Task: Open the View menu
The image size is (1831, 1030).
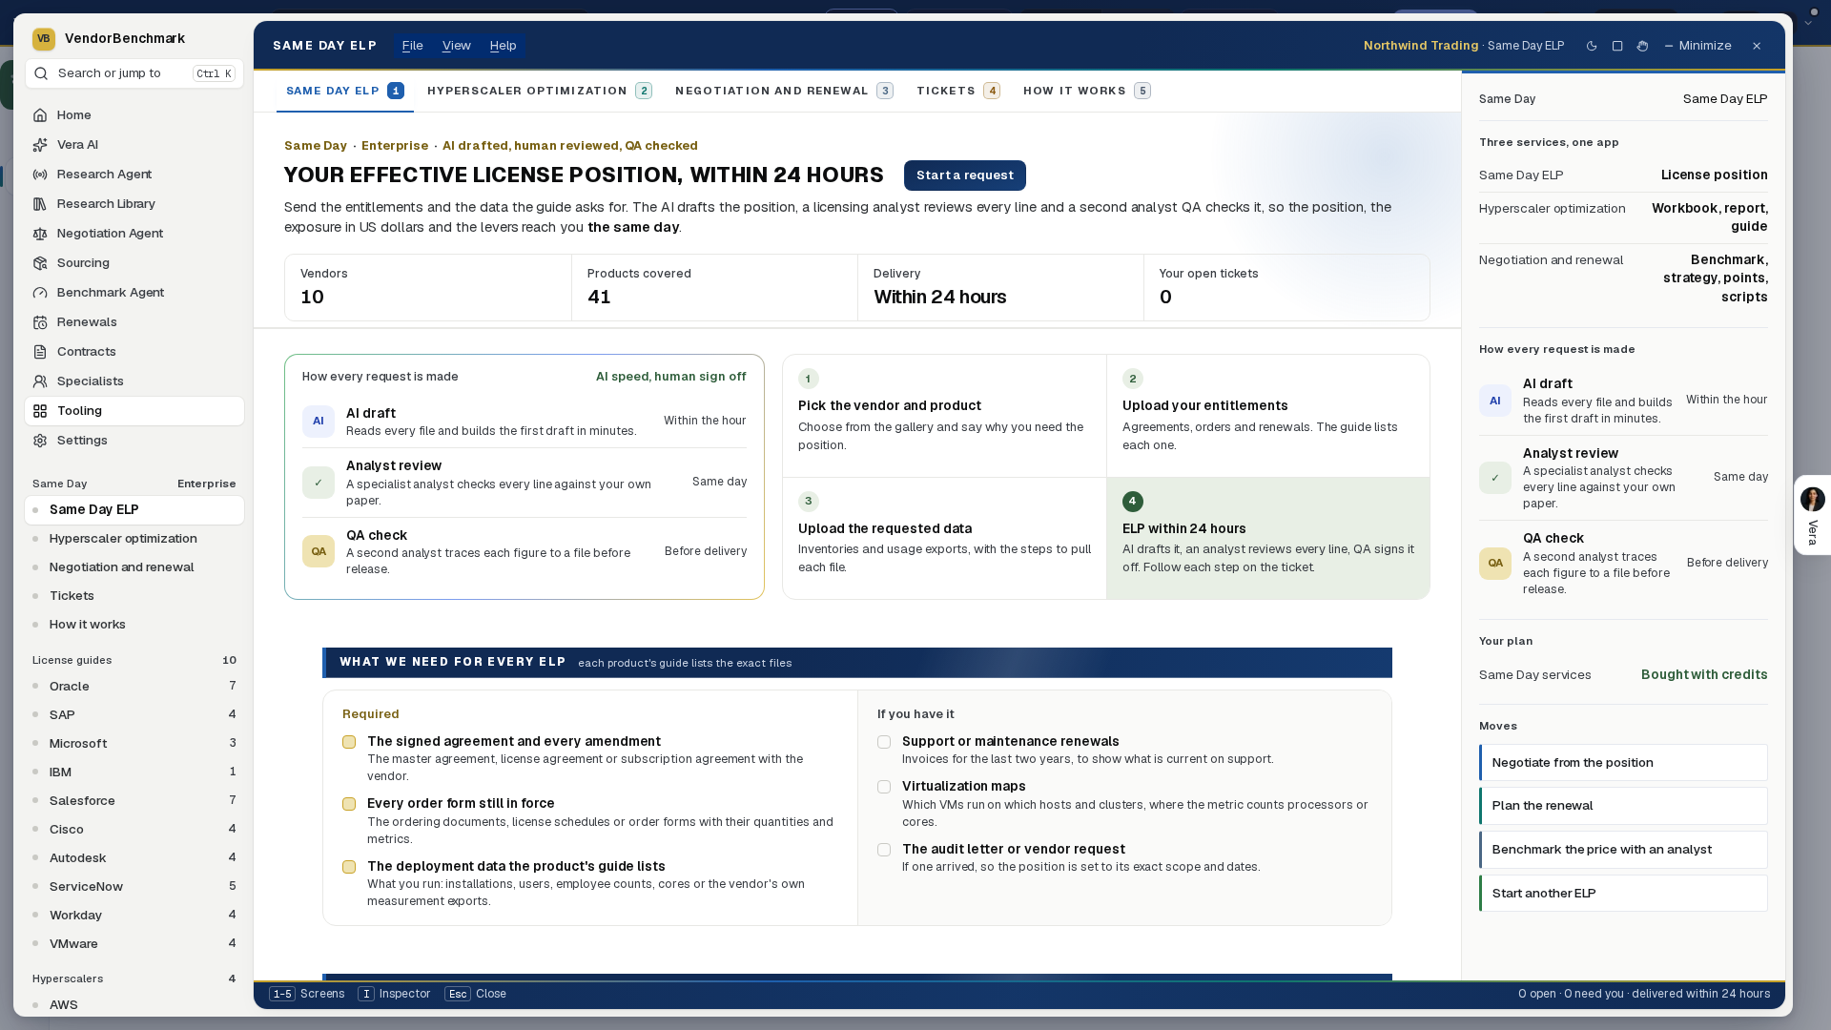Action: 457,46
